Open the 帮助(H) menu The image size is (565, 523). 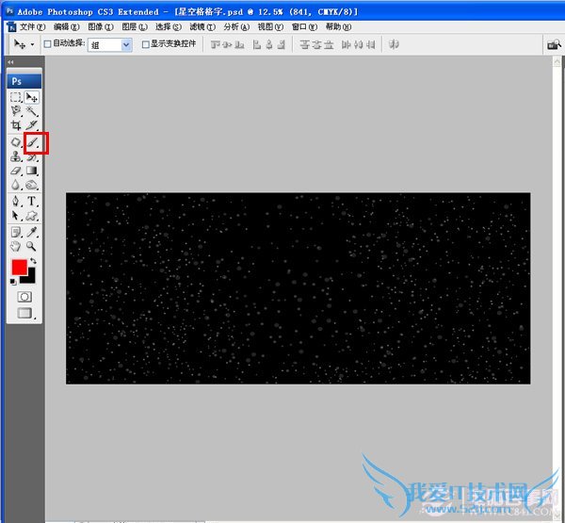338,26
